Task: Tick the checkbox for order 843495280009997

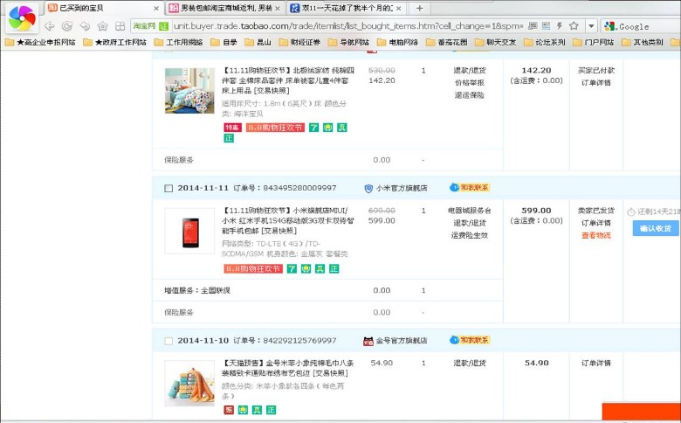Action: tap(169, 188)
